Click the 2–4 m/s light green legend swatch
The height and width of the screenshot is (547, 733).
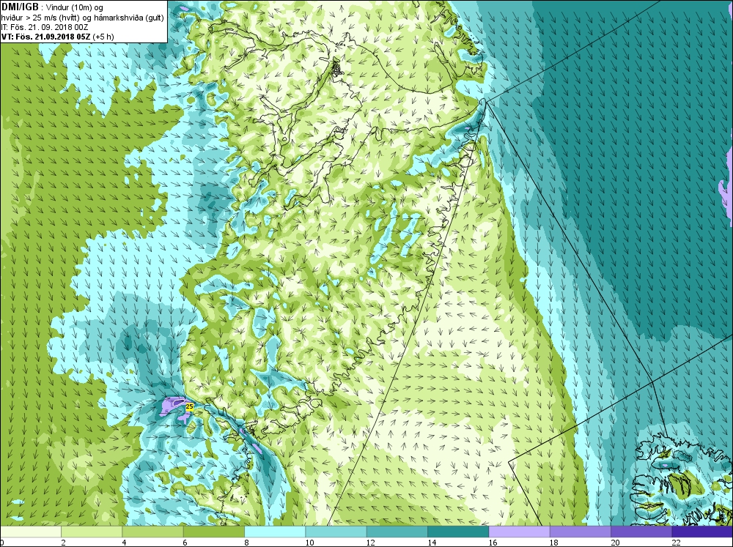92,532
